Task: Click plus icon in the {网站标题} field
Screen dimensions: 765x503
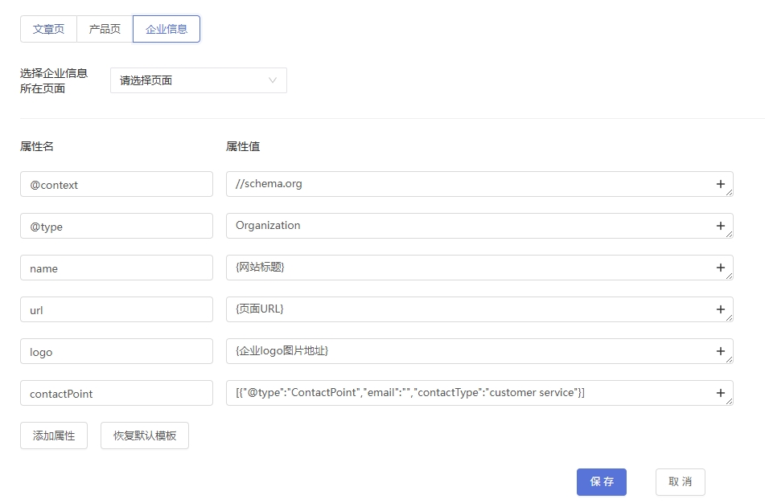Action: pos(720,268)
